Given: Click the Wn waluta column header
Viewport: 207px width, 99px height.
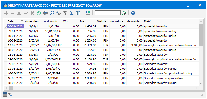Looking at the screenshot, I should [118, 21].
